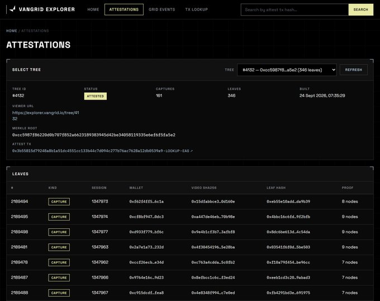This screenshot has height=301, width=380.
Task: Click the attest tx hash link
Action: [88, 151]
